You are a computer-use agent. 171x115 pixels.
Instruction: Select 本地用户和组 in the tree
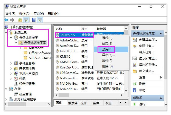(x=28, y=74)
